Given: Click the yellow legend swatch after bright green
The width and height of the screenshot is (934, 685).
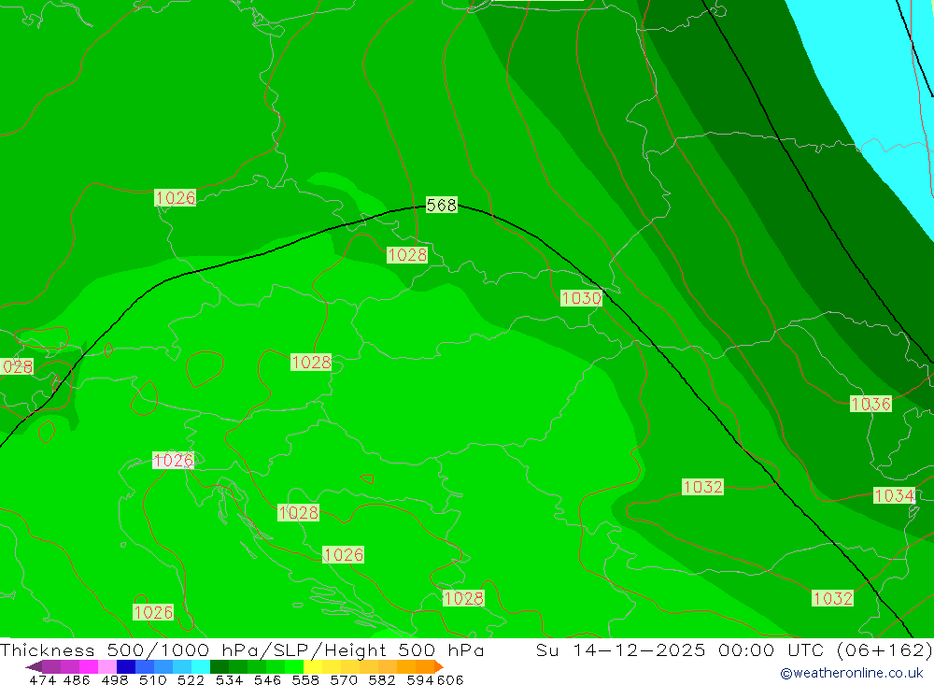Looking at the screenshot, I should [x=313, y=666].
